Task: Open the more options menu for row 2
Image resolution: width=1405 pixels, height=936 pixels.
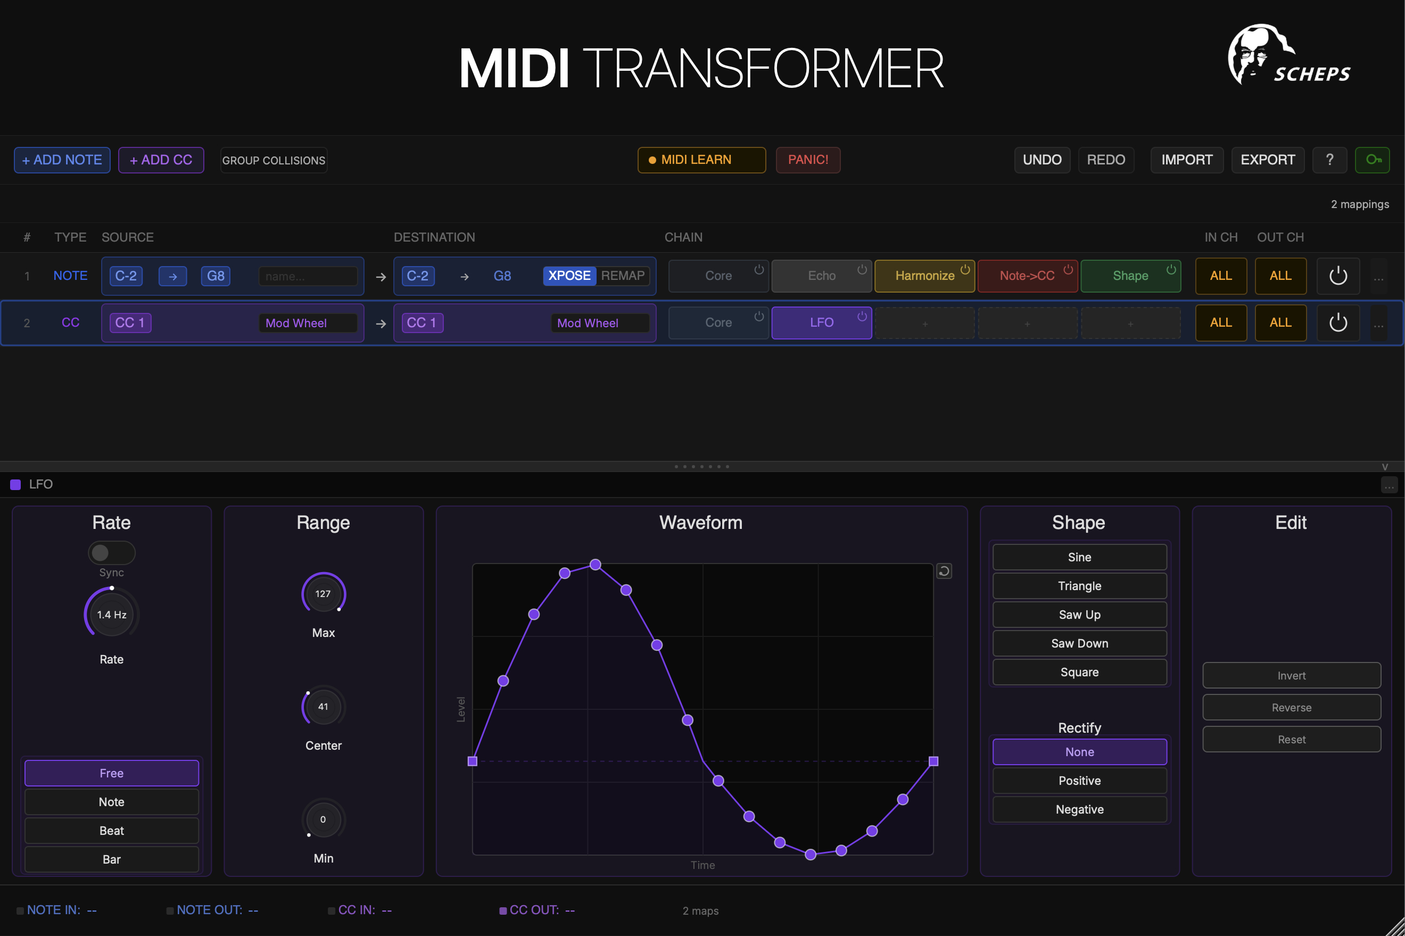Action: point(1378,324)
